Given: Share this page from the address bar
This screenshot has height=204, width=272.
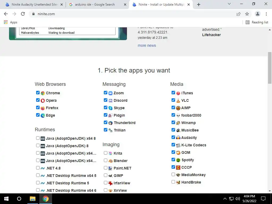Looking at the screenshot, I should pyautogui.click(x=239, y=14).
